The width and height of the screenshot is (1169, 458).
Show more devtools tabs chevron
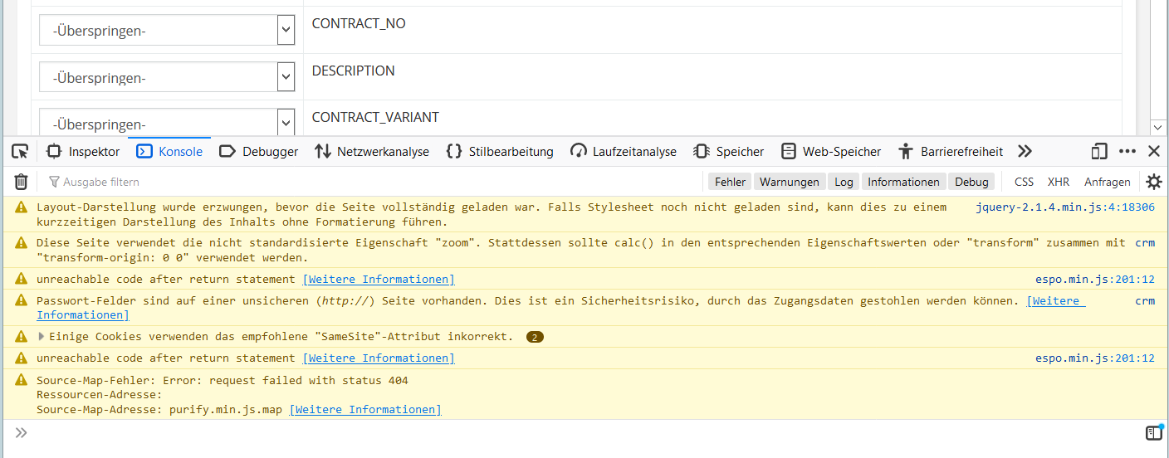(1025, 151)
